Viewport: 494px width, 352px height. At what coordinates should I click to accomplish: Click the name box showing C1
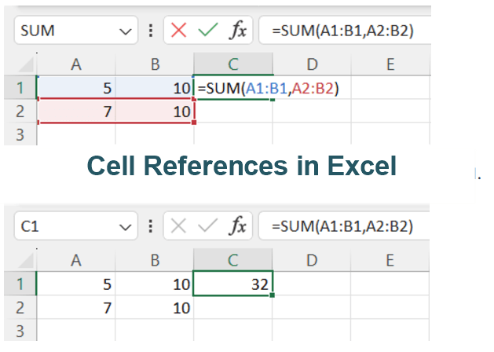click(x=76, y=226)
